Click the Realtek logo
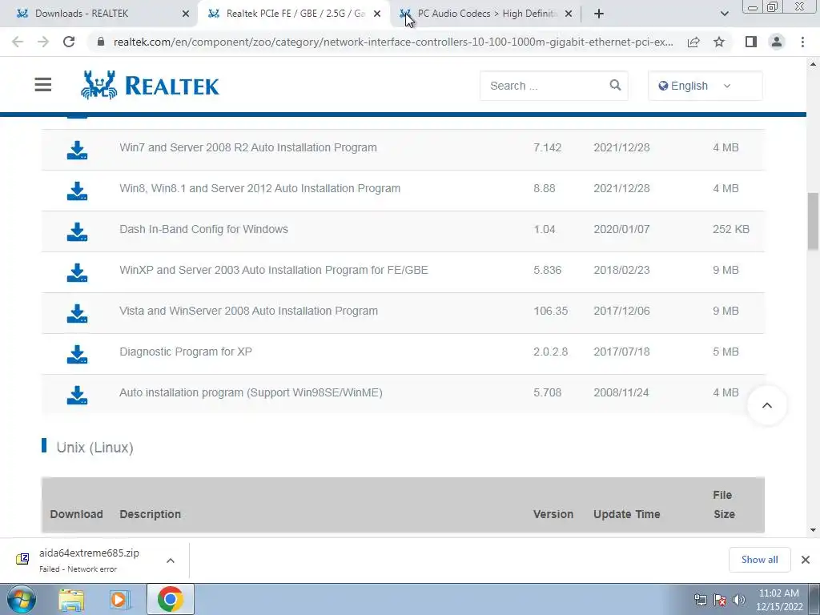Screen dimensions: 820x615 coord(150,85)
